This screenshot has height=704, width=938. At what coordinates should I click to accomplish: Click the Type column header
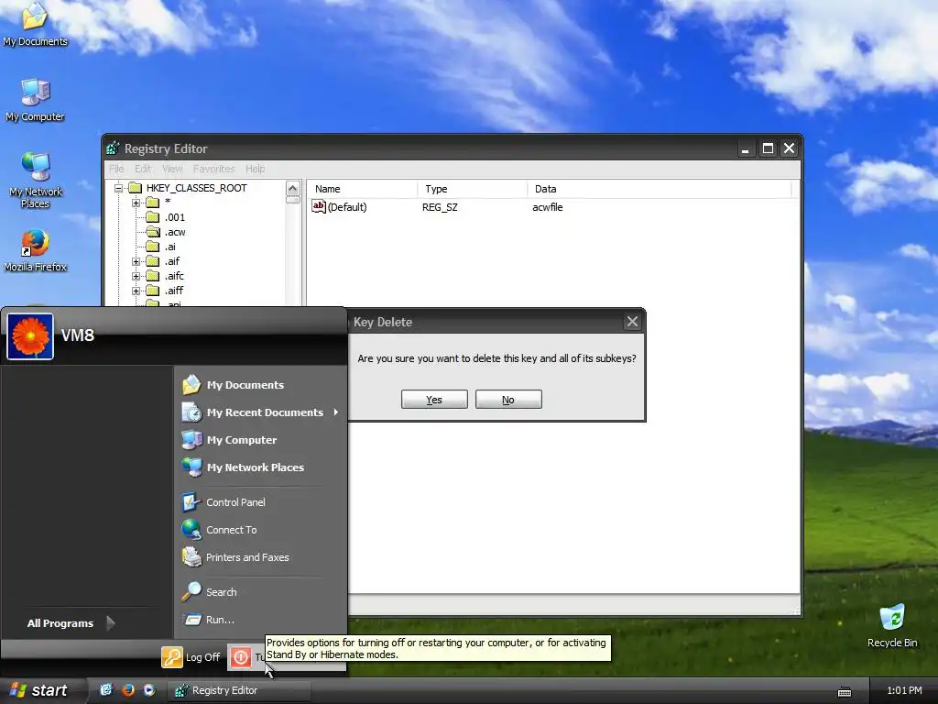coord(472,189)
